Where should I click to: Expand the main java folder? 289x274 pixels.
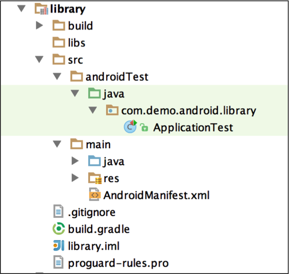pos(75,161)
